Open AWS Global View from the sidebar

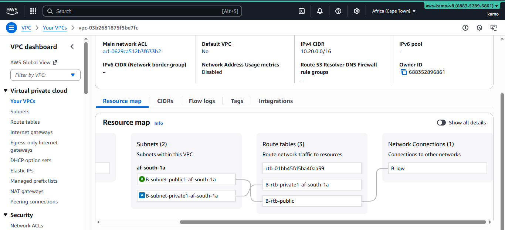click(30, 62)
